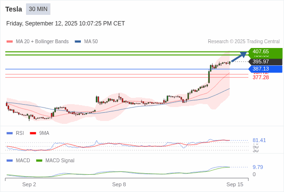This screenshot has width=284, height=192.
Task: Click the blue 387.13 pivot price tag
Action: pyautogui.click(x=265, y=69)
